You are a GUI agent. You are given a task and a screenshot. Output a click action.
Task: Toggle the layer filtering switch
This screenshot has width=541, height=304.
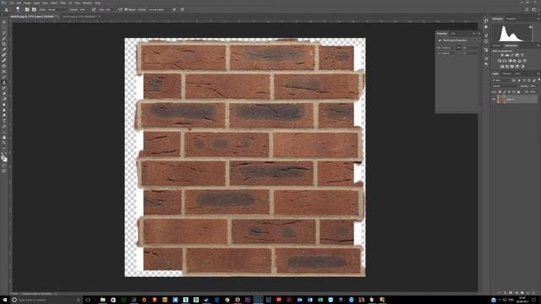pyautogui.click(x=539, y=79)
